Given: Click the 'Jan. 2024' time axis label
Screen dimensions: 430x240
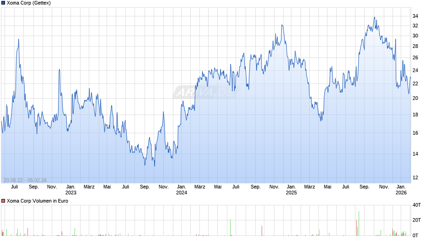Looking at the screenshot, I should 181,190.
